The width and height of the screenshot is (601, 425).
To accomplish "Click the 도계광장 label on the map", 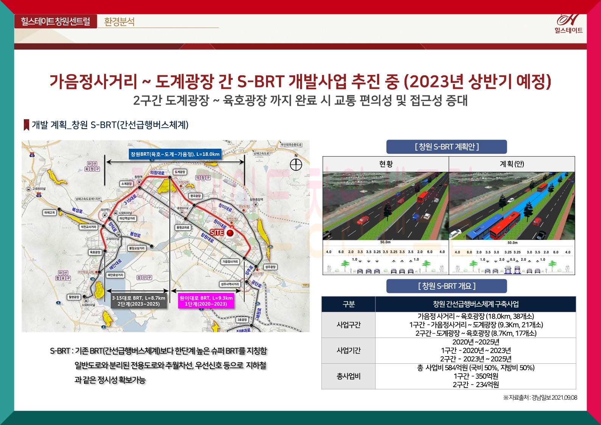I will click(x=180, y=172).
